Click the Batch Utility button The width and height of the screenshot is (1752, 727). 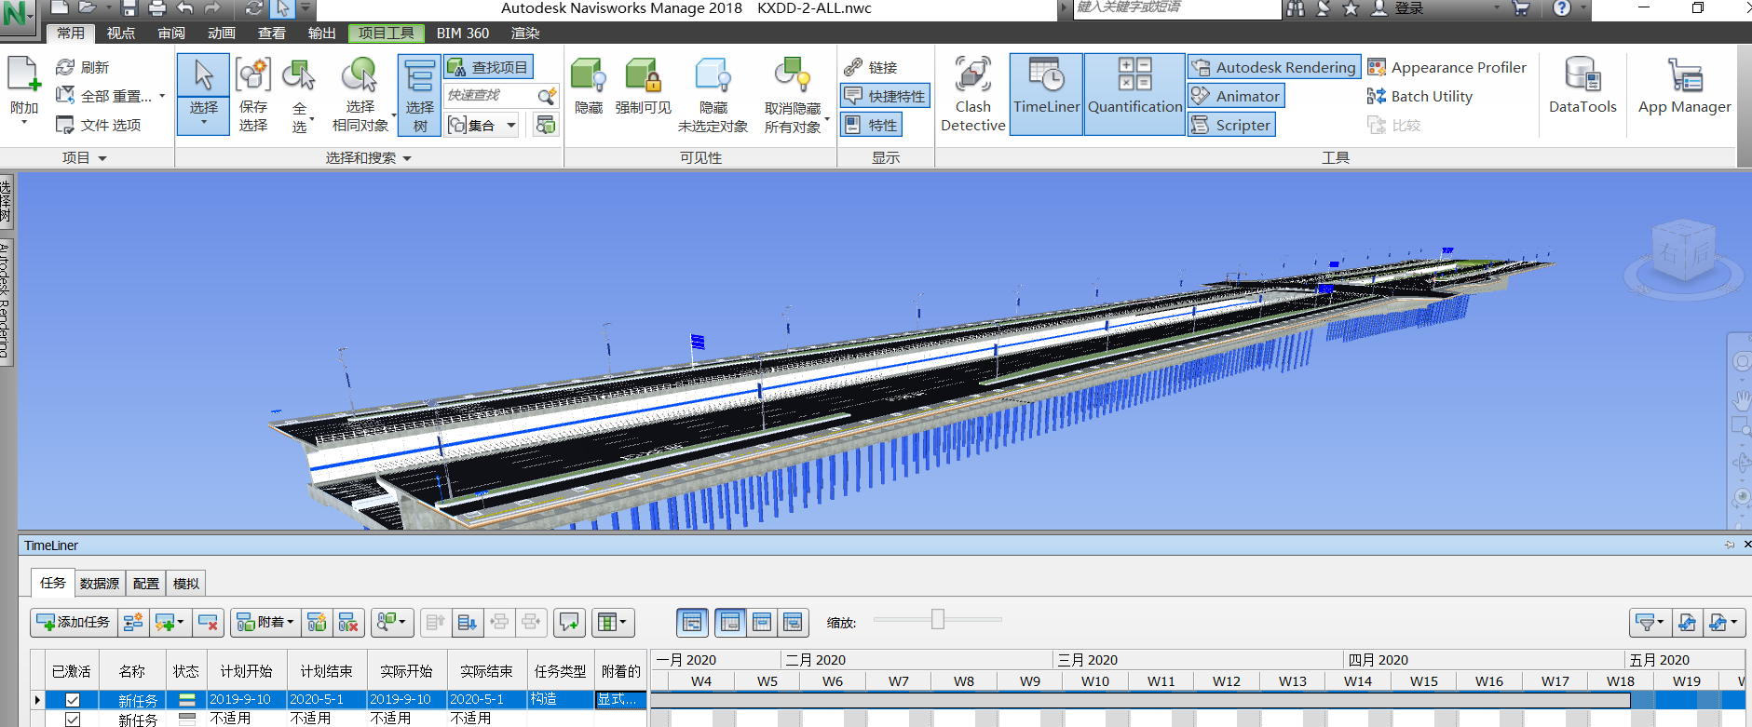(1419, 96)
